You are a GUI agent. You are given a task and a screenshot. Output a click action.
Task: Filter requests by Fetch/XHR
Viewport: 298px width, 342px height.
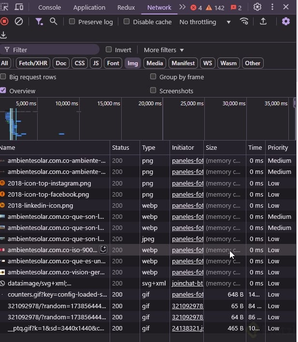(34, 63)
